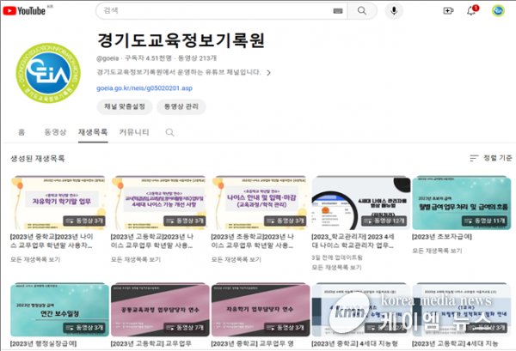The image size is (516, 351).
Task: Open the create video icon
Action: coord(448,11)
